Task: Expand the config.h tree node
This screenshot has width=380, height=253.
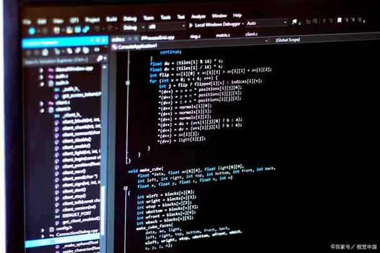Action: pos(43,229)
